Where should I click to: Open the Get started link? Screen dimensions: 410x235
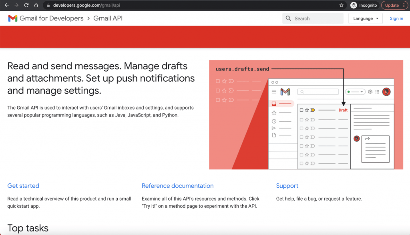[x=23, y=186]
